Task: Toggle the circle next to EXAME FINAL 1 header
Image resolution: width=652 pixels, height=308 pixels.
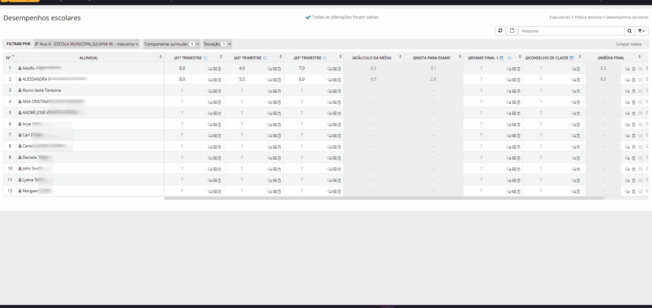Action: coord(509,58)
